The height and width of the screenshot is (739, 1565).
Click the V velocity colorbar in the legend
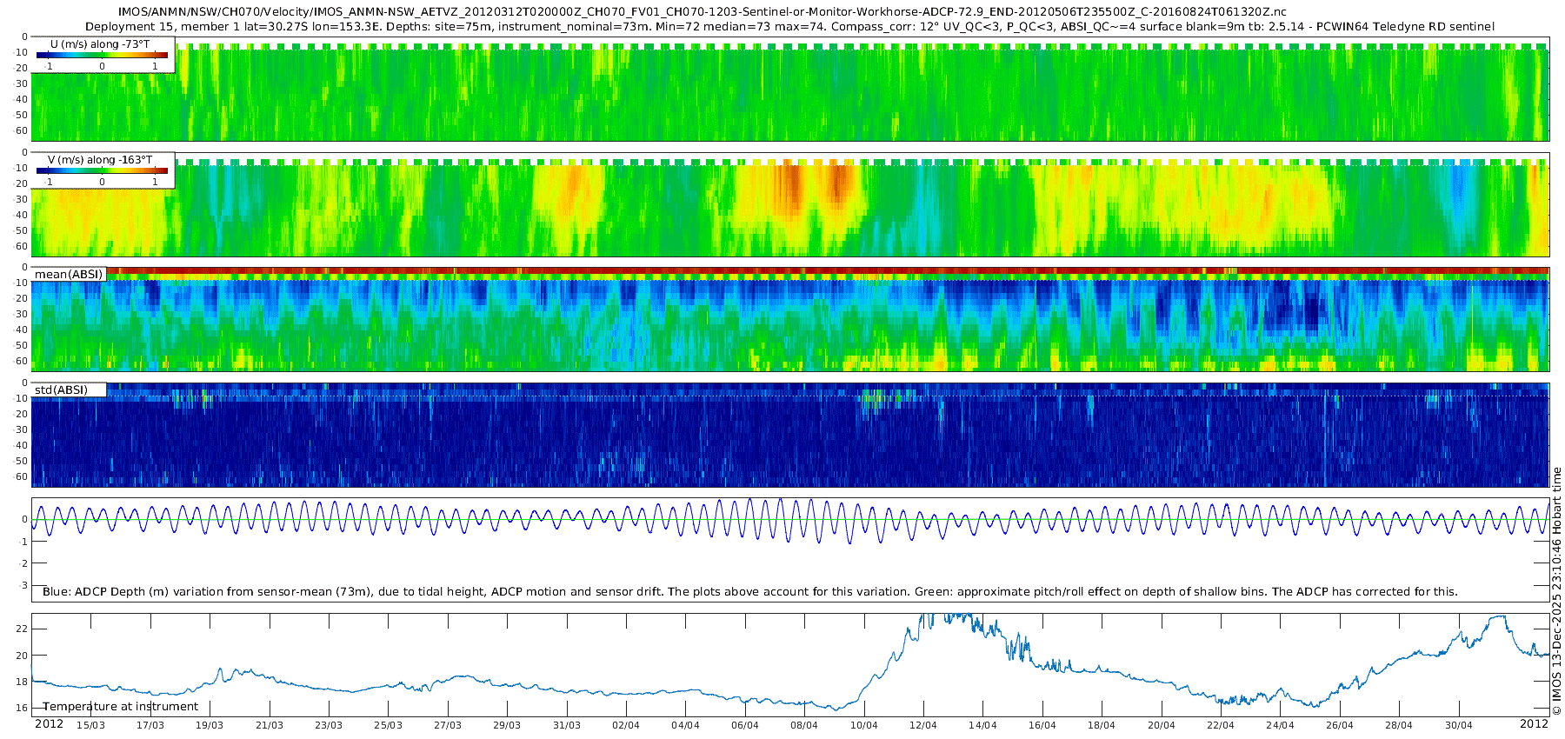(102, 170)
